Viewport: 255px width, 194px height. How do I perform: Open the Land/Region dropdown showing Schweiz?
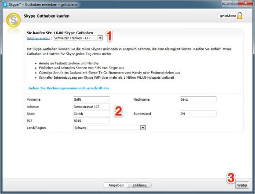click(109, 127)
